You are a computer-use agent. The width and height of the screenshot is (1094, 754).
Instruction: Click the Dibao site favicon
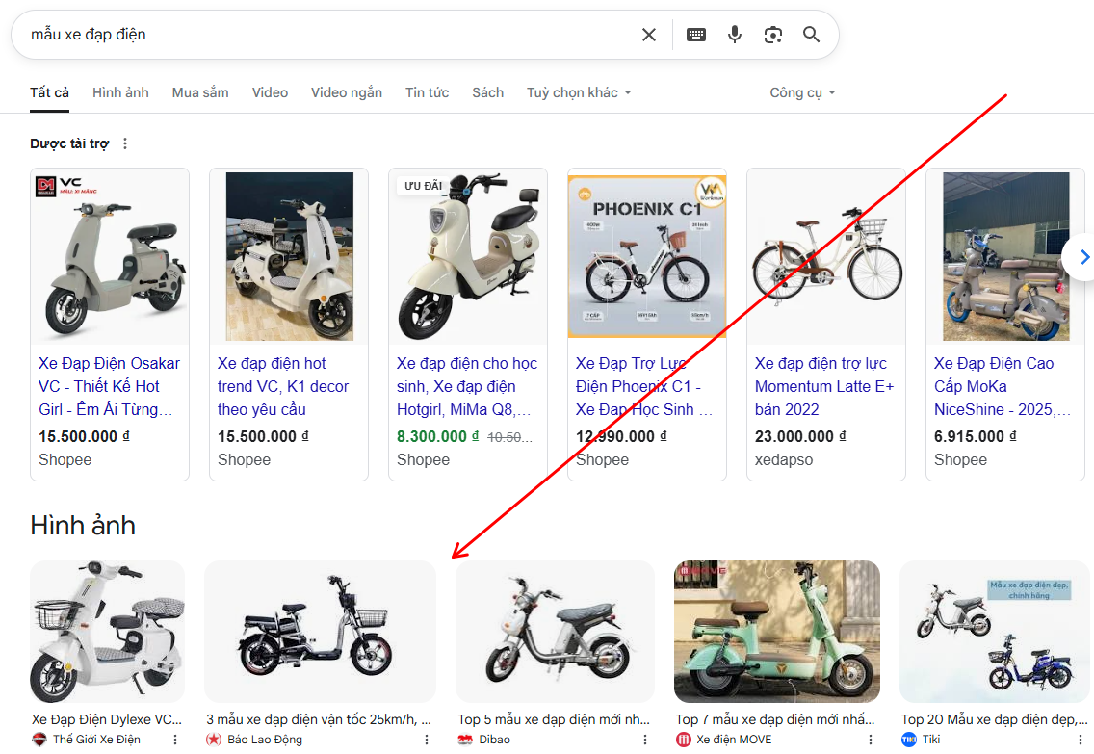465,740
